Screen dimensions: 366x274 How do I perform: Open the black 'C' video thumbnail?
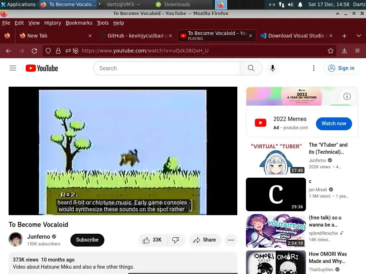[276, 194]
